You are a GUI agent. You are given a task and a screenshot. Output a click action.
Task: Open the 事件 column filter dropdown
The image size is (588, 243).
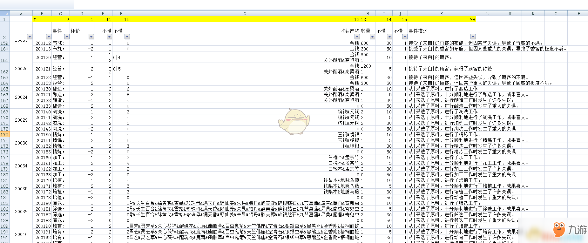67,37
